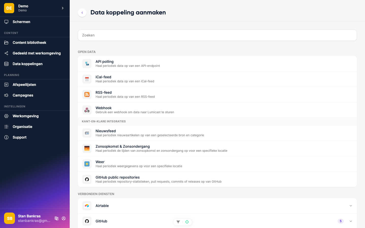
Task: Click the green target devtools icon
Action: tap(187, 222)
